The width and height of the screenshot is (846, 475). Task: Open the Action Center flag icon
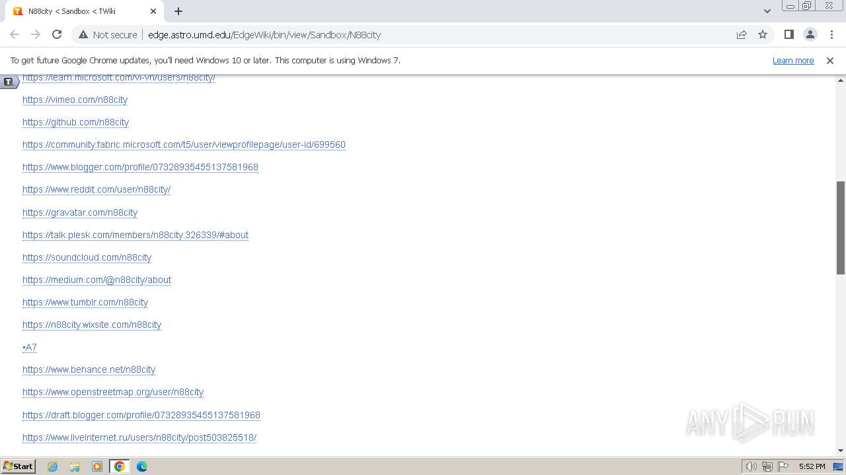click(x=783, y=466)
